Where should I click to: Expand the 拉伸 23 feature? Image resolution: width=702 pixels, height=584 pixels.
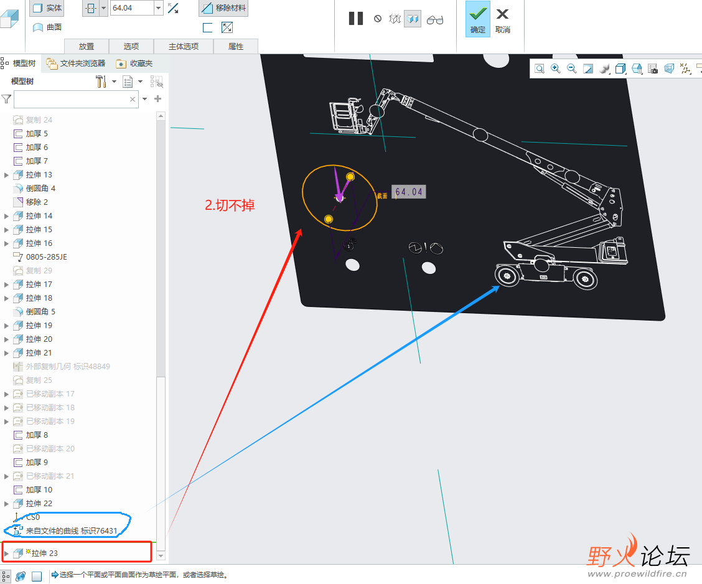(6, 553)
